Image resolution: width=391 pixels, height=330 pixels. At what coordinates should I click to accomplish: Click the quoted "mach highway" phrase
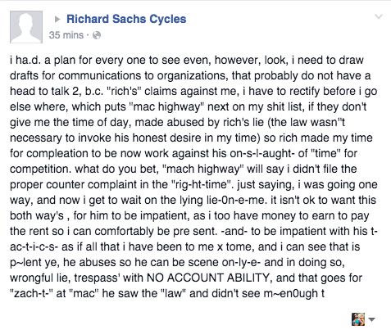pos(203,169)
